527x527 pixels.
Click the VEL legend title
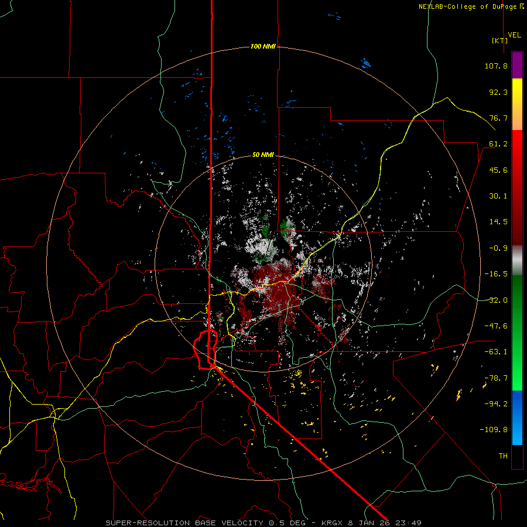pos(514,35)
